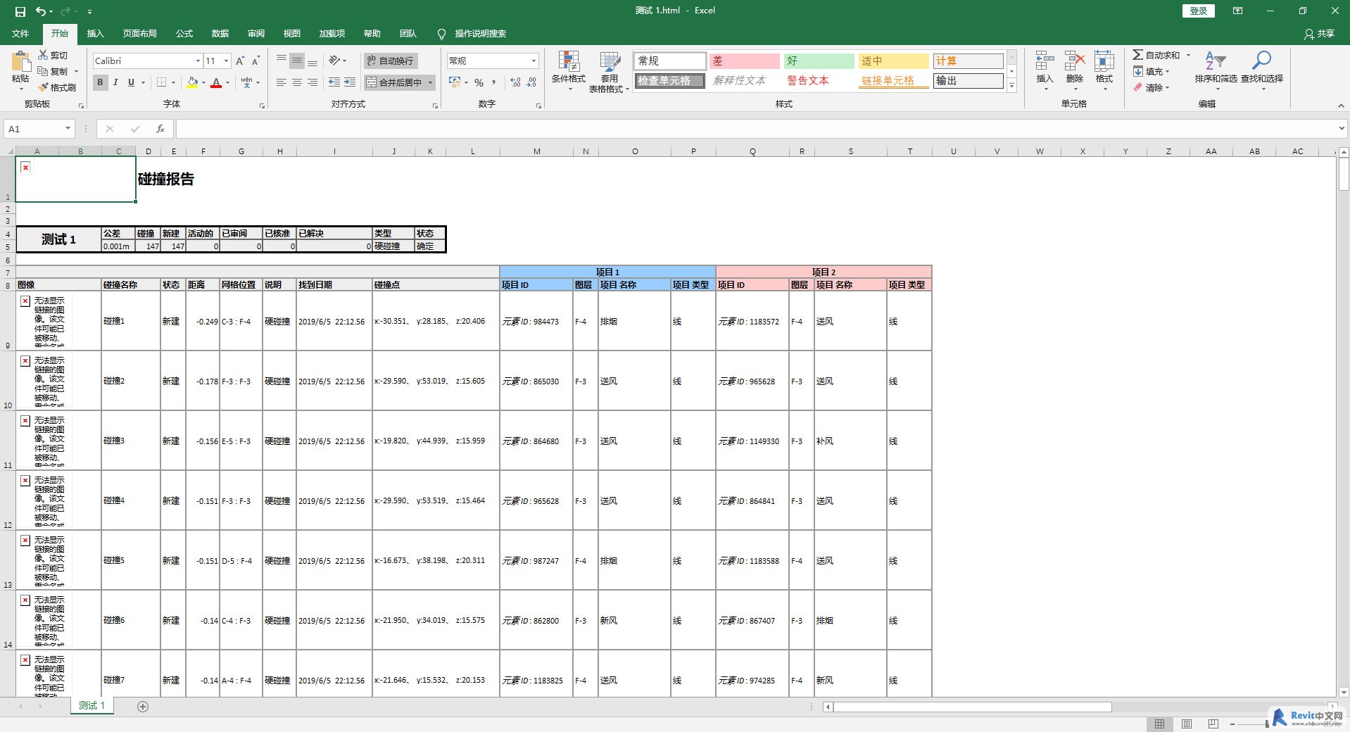The image size is (1350, 732).
Task: Toggle align right
Action: coord(313,82)
